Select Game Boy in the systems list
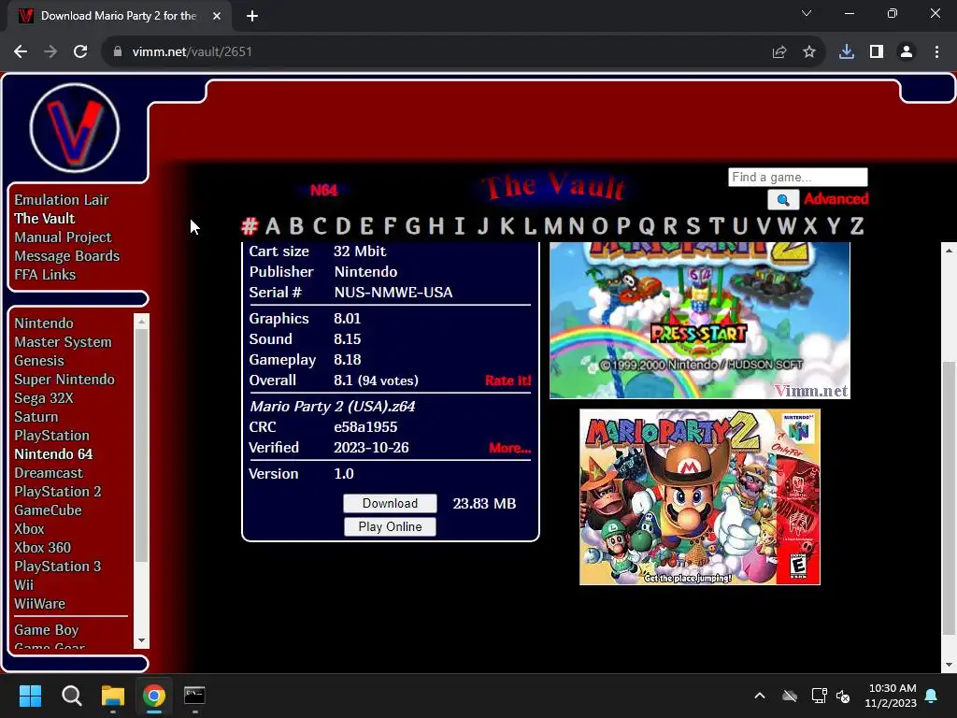The height and width of the screenshot is (718, 957). pos(47,630)
